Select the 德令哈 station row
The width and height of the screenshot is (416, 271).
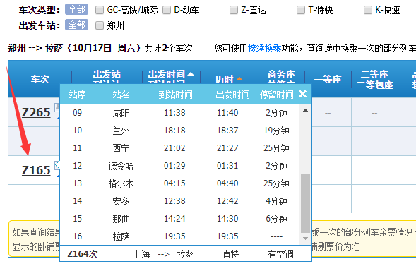180,166
